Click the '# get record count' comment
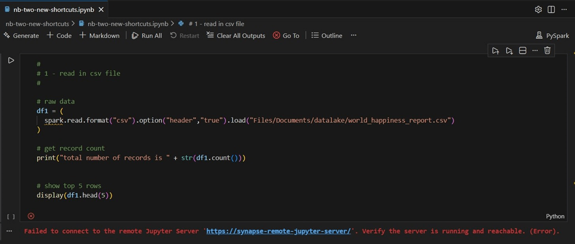The width and height of the screenshot is (575, 244). (x=71, y=148)
